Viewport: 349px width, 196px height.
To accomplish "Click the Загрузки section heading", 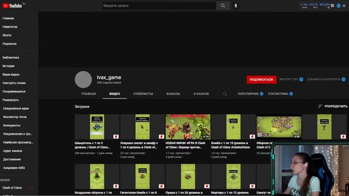I will point(82,107).
